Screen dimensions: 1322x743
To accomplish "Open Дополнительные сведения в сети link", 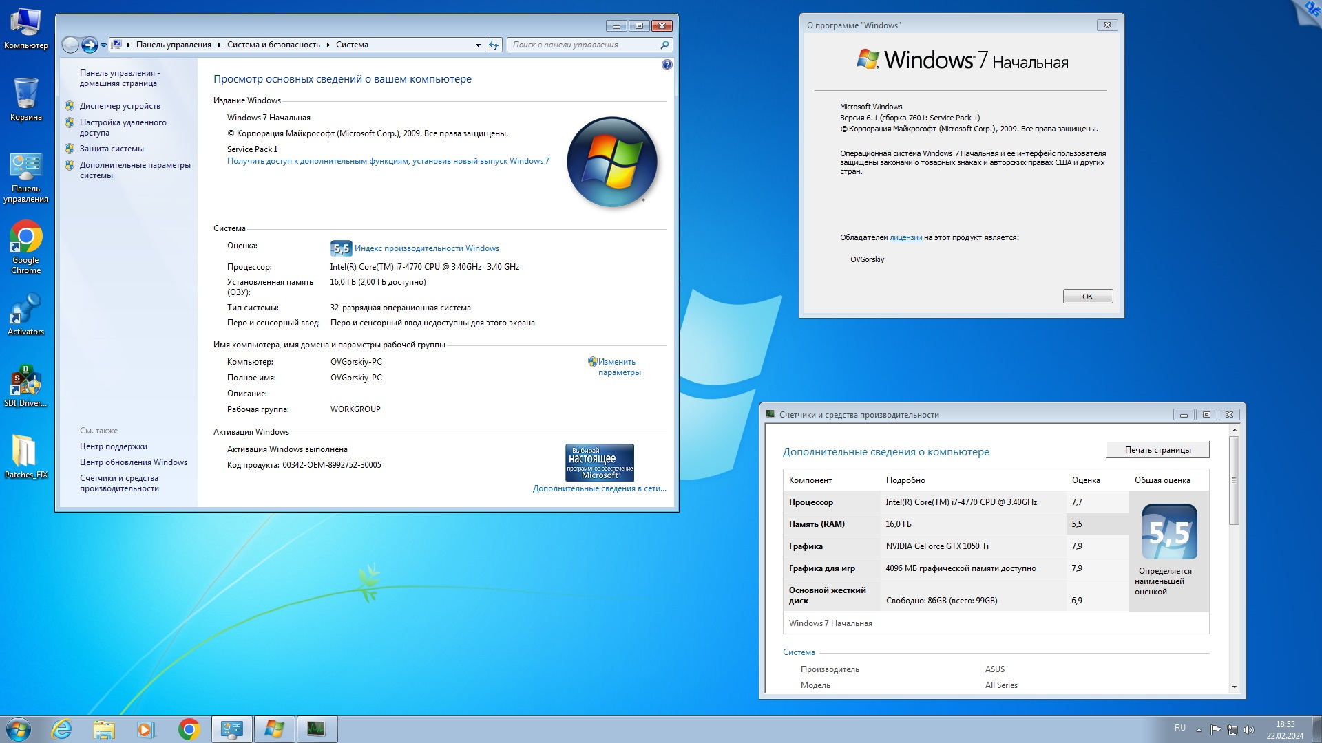I will (599, 488).
